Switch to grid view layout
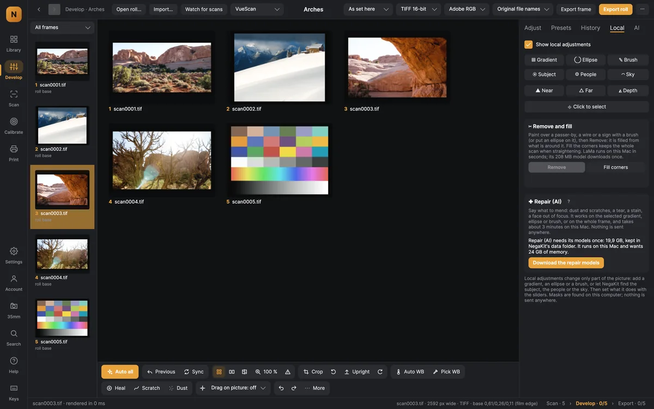Image resolution: width=654 pixels, height=409 pixels. point(219,372)
